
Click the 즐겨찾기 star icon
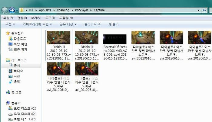(8, 33)
